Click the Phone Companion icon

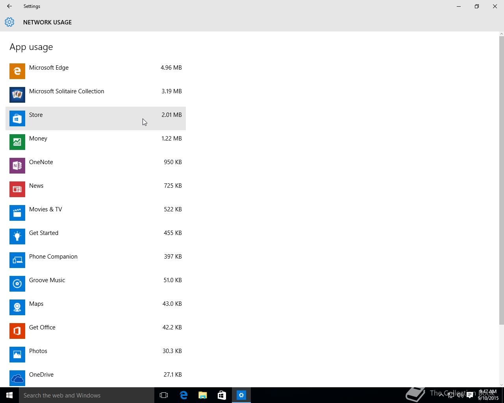point(17,260)
